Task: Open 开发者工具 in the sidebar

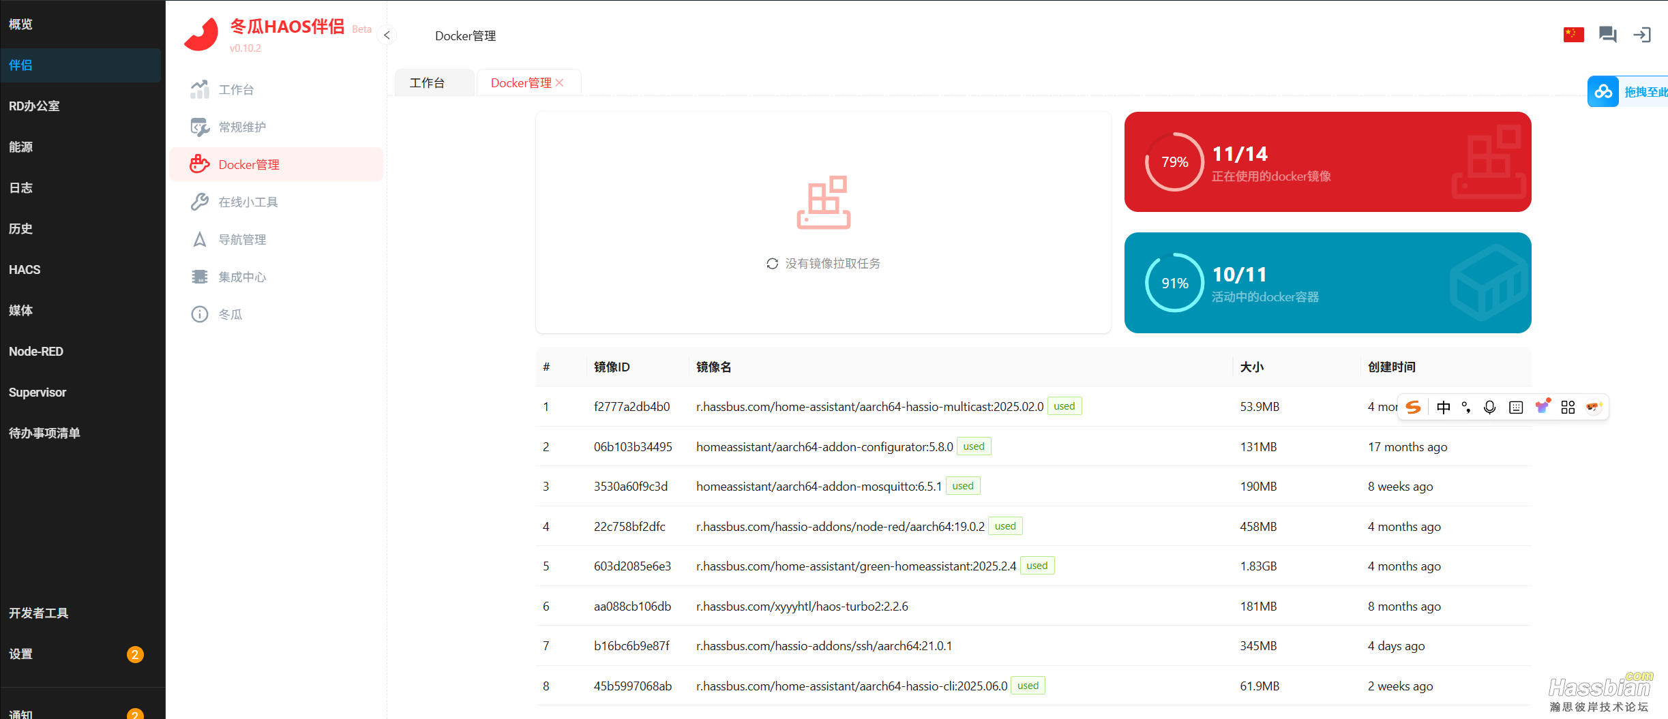Action: pos(81,613)
